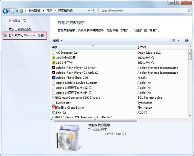194x156 pixels.
Task: Click the BCL easyConverter SDK 5 Word icon
Action: pyautogui.click(x=53, y=97)
